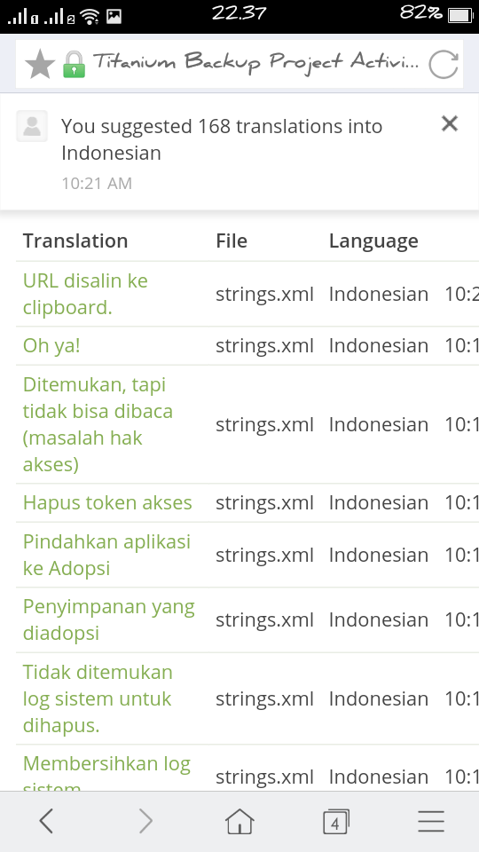Screen dimensions: 479x852
Task: Tap the second SIM signal icon
Action: point(59,16)
